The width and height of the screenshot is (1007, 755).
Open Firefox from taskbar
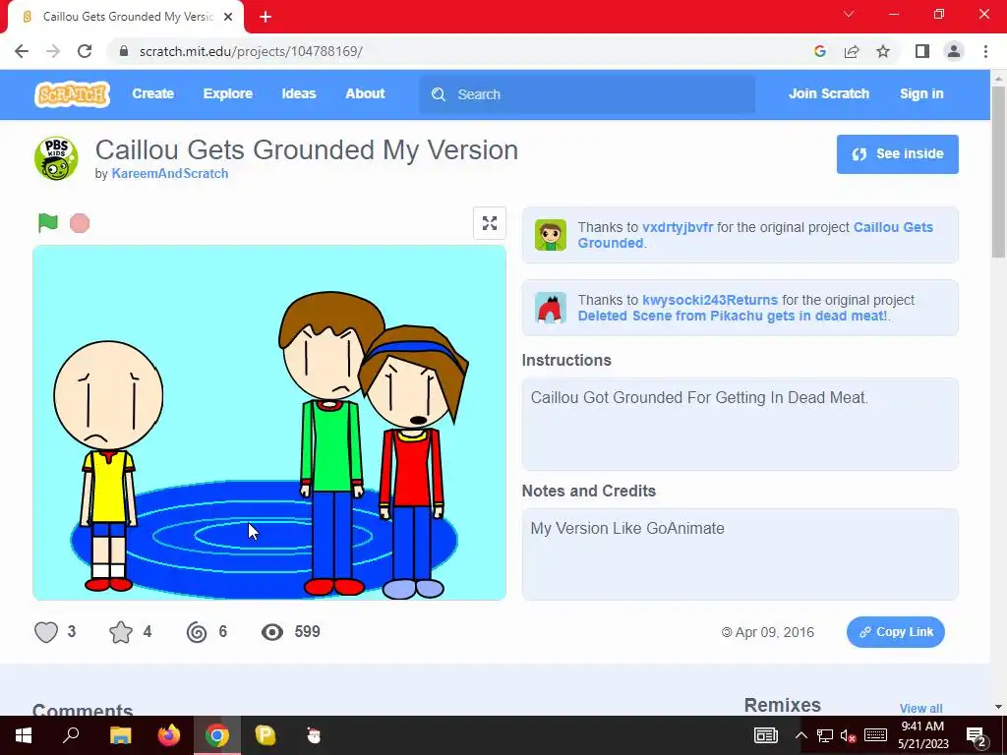(x=169, y=735)
